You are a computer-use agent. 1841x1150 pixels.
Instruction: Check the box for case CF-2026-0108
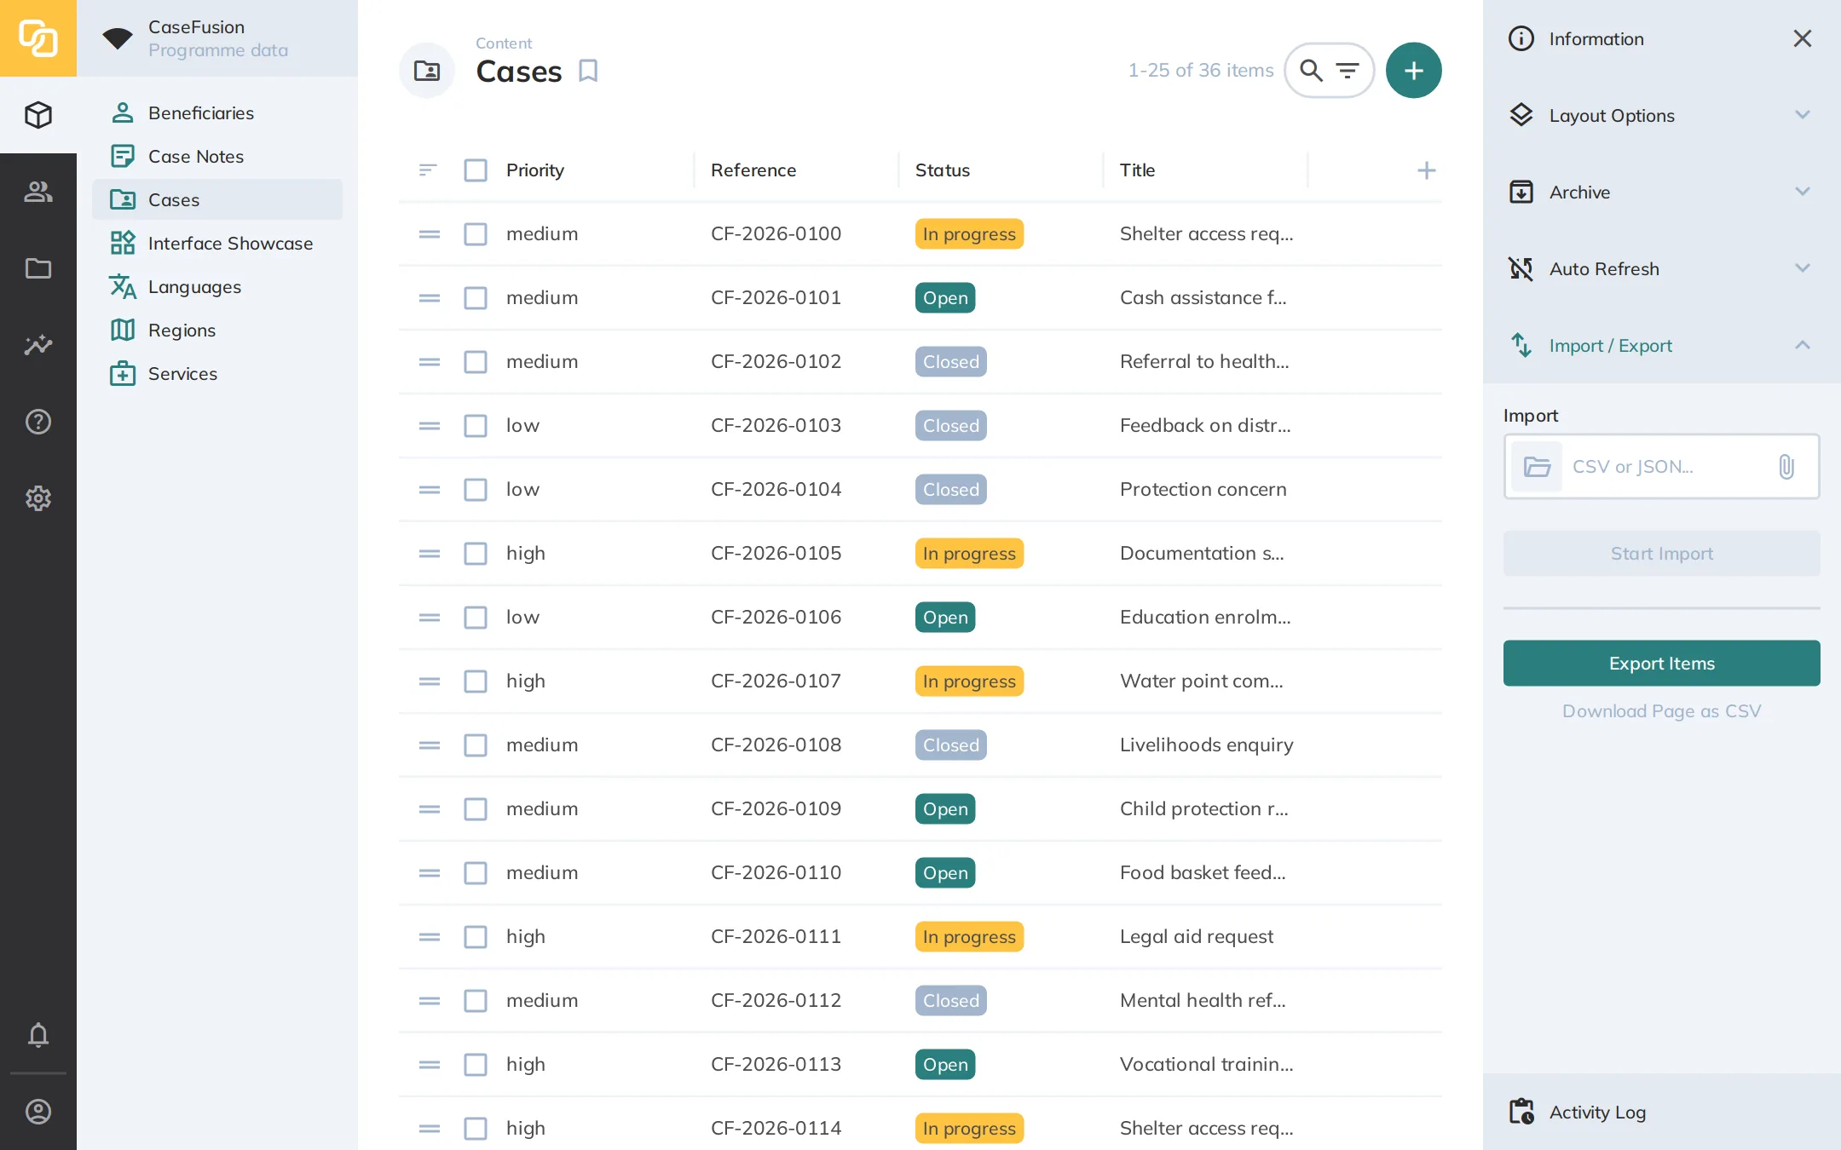pyautogui.click(x=476, y=745)
